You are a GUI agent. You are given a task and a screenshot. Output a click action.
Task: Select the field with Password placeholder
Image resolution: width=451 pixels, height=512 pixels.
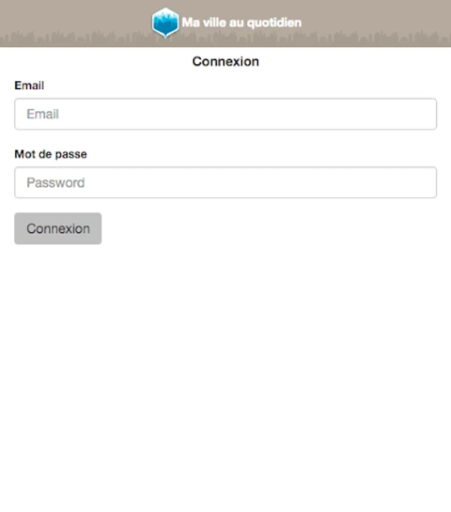[x=225, y=182]
